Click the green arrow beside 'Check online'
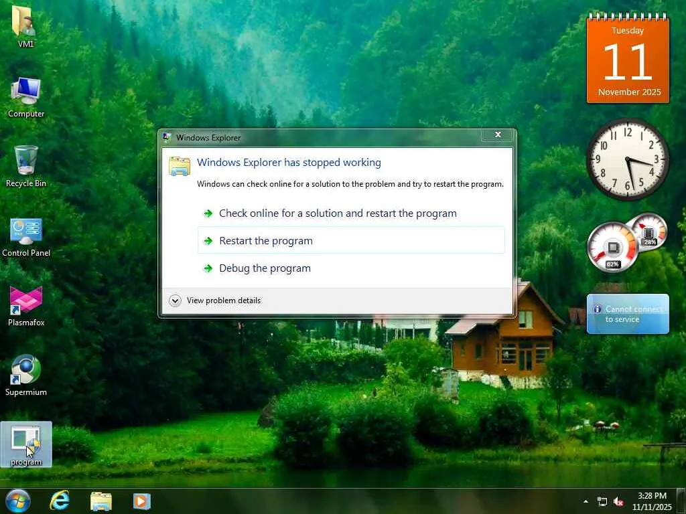This screenshot has height=514, width=686. point(208,213)
